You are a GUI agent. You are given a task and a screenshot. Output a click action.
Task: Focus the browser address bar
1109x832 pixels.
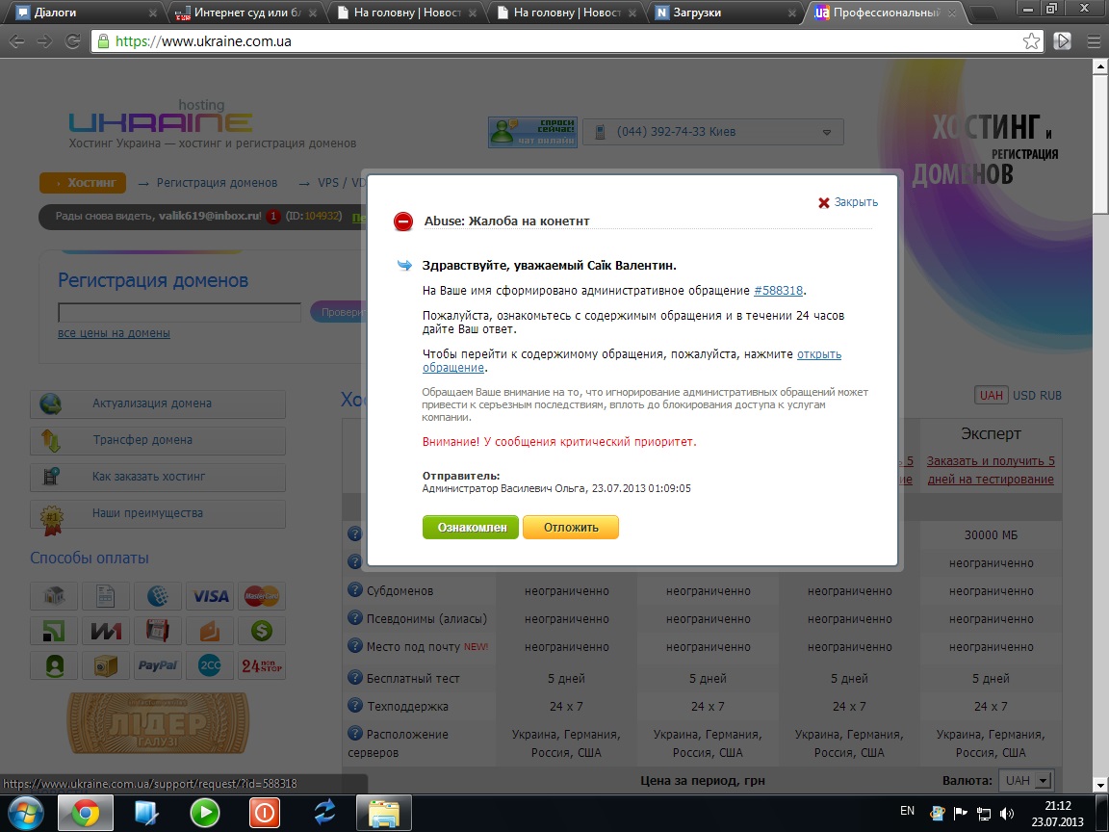pyautogui.click(x=566, y=41)
